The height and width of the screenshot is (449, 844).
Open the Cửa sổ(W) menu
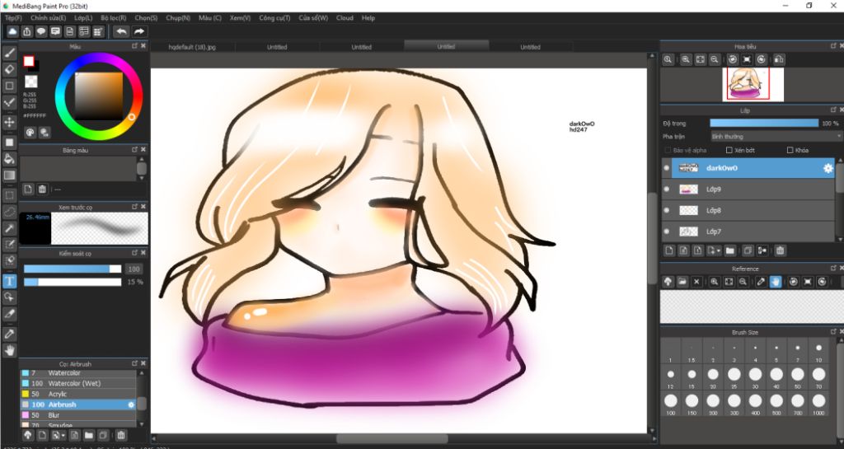313,18
